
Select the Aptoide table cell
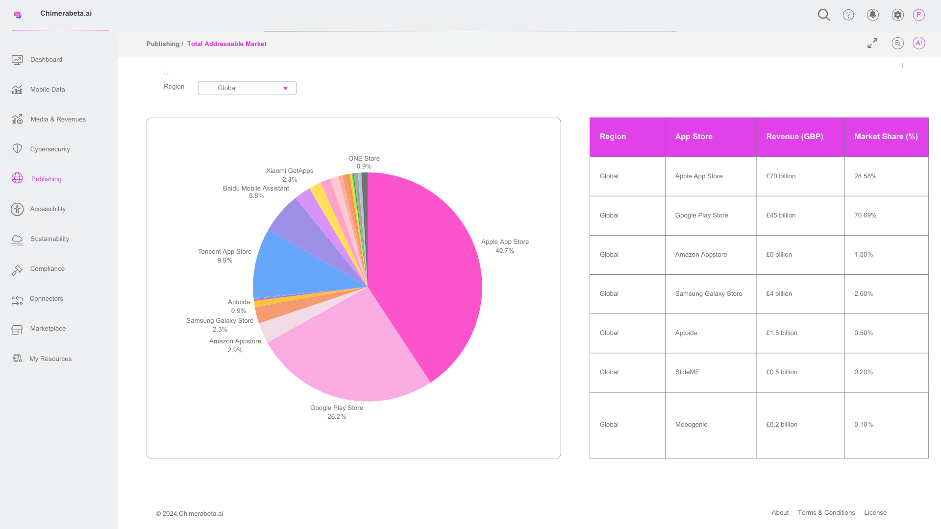click(710, 333)
